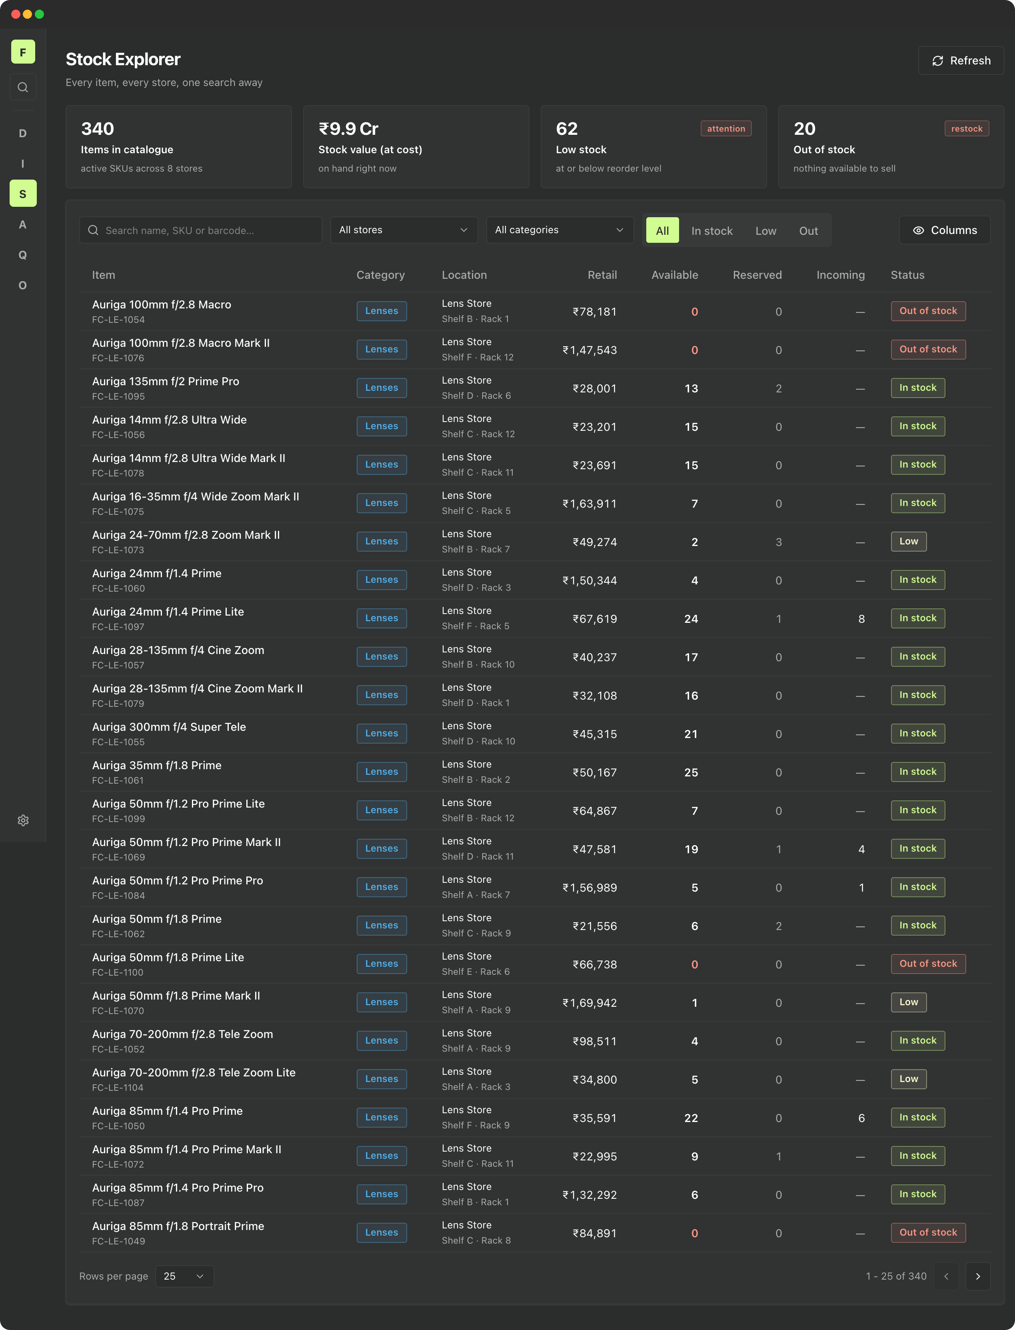The image size is (1015, 1330).
Task: Open Auriga 85mm f/1.8 Portrait Prime row
Action: click(x=535, y=1233)
